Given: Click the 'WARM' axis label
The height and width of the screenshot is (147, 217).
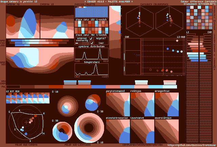Looking at the screenshot, I should pyautogui.click(x=105, y=77).
